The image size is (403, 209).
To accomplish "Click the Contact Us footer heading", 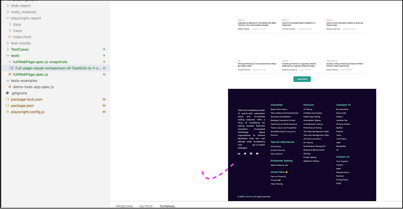I will 342,157.
